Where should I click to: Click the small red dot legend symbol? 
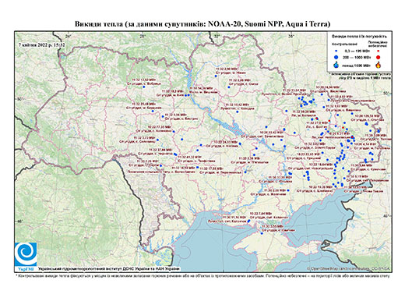click(x=379, y=51)
